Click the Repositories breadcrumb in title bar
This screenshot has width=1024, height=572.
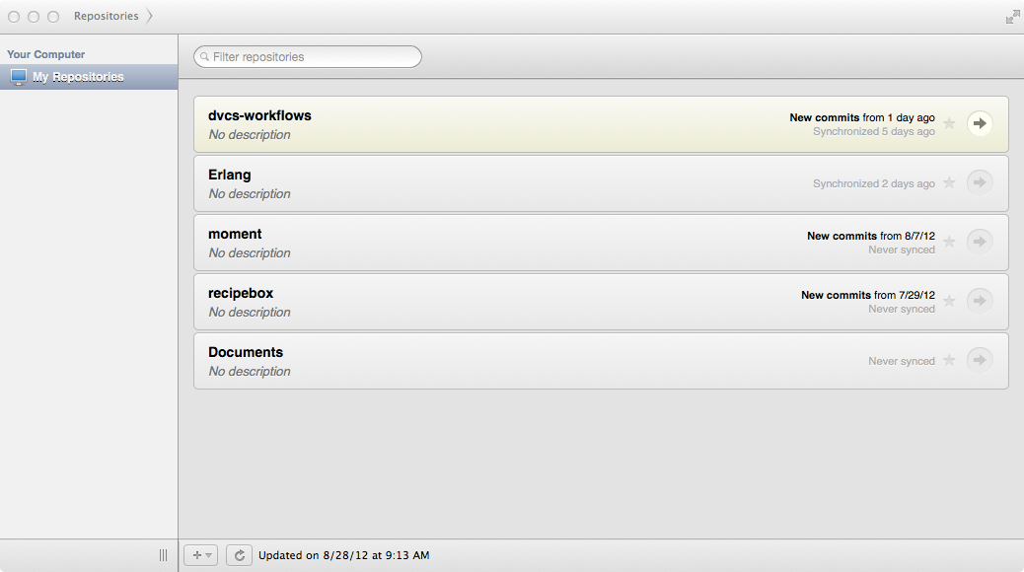click(106, 16)
